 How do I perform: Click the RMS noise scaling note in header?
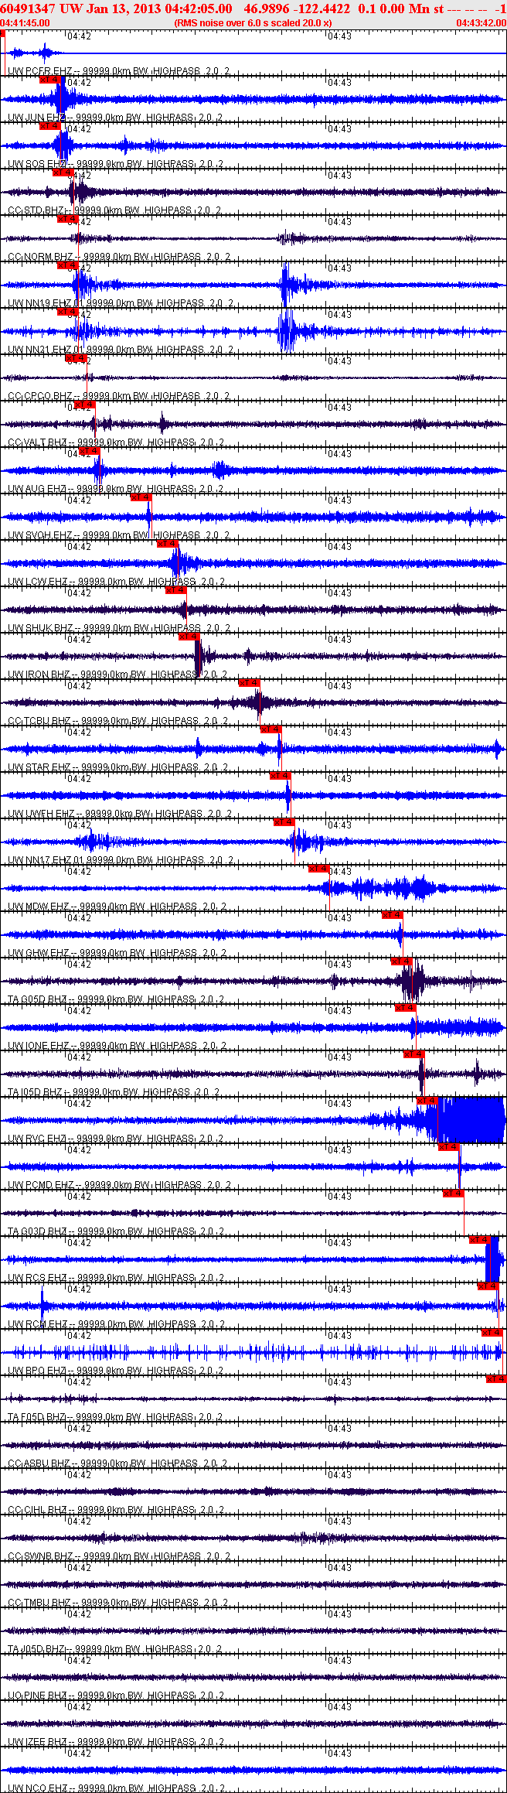pyautogui.click(x=253, y=23)
